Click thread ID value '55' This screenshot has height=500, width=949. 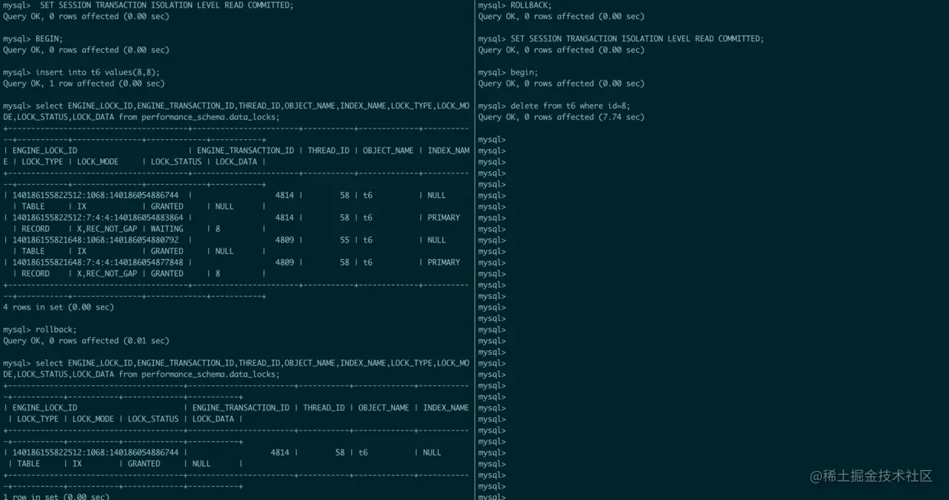tap(344, 240)
